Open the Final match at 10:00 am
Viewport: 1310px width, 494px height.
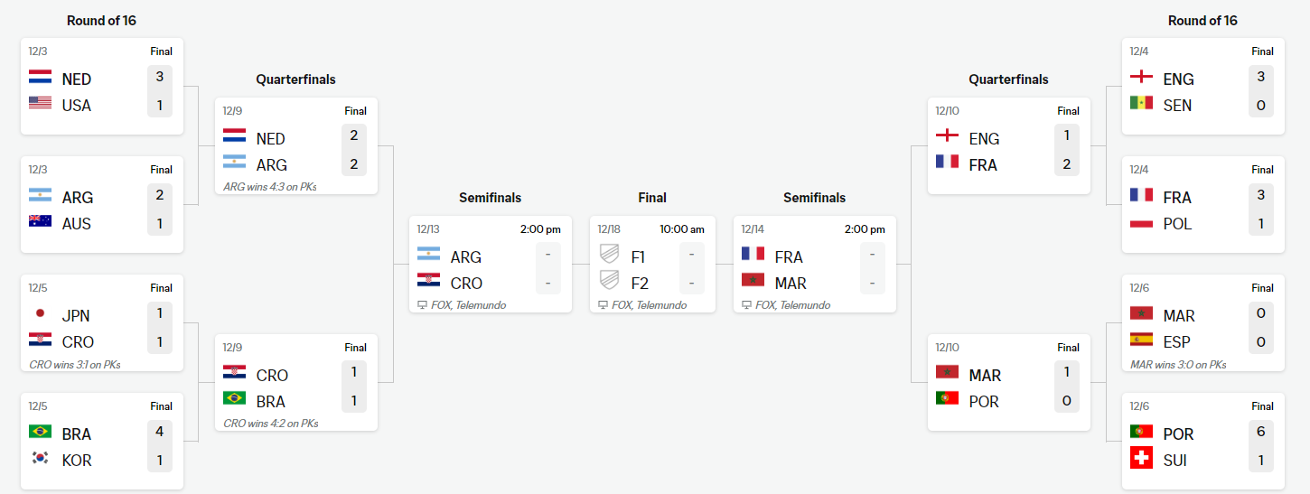(652, 264)
